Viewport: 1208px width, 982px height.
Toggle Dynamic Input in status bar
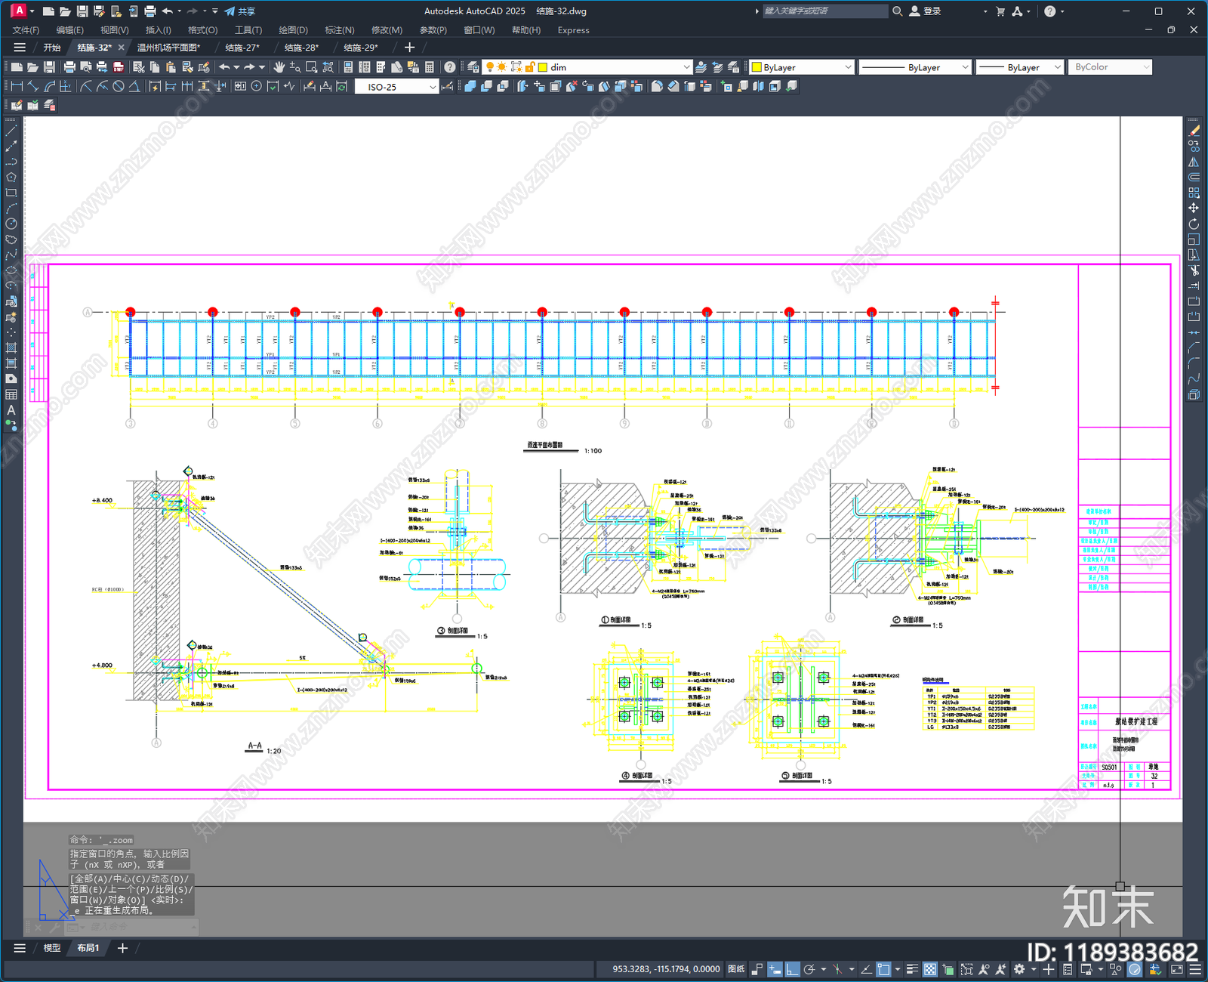pyautogui.click(x=775, y=969)
